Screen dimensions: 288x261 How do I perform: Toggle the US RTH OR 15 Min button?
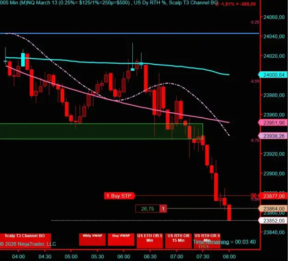[178, 241]
